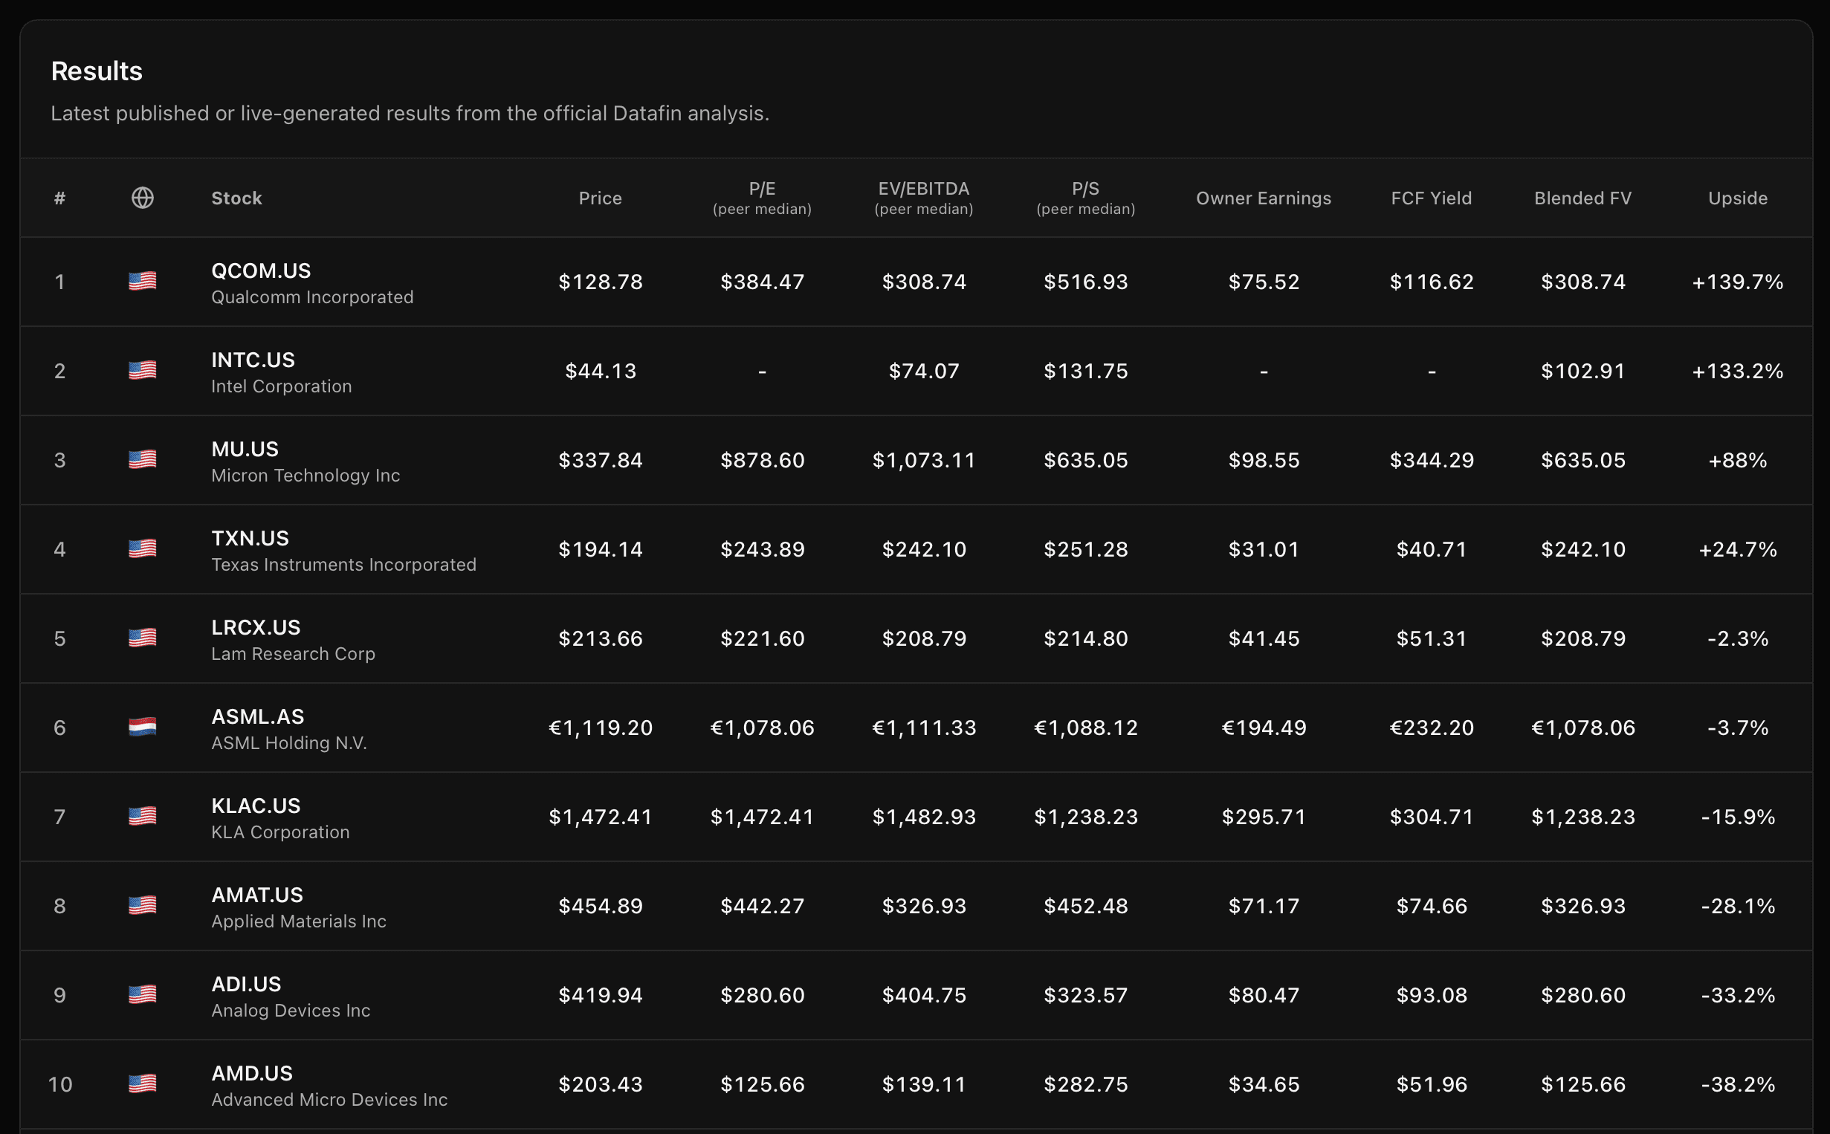Click Texas Instruments' +24.7% upside
This screenshot has height=1134, width=1830.
coord(1738,550)
